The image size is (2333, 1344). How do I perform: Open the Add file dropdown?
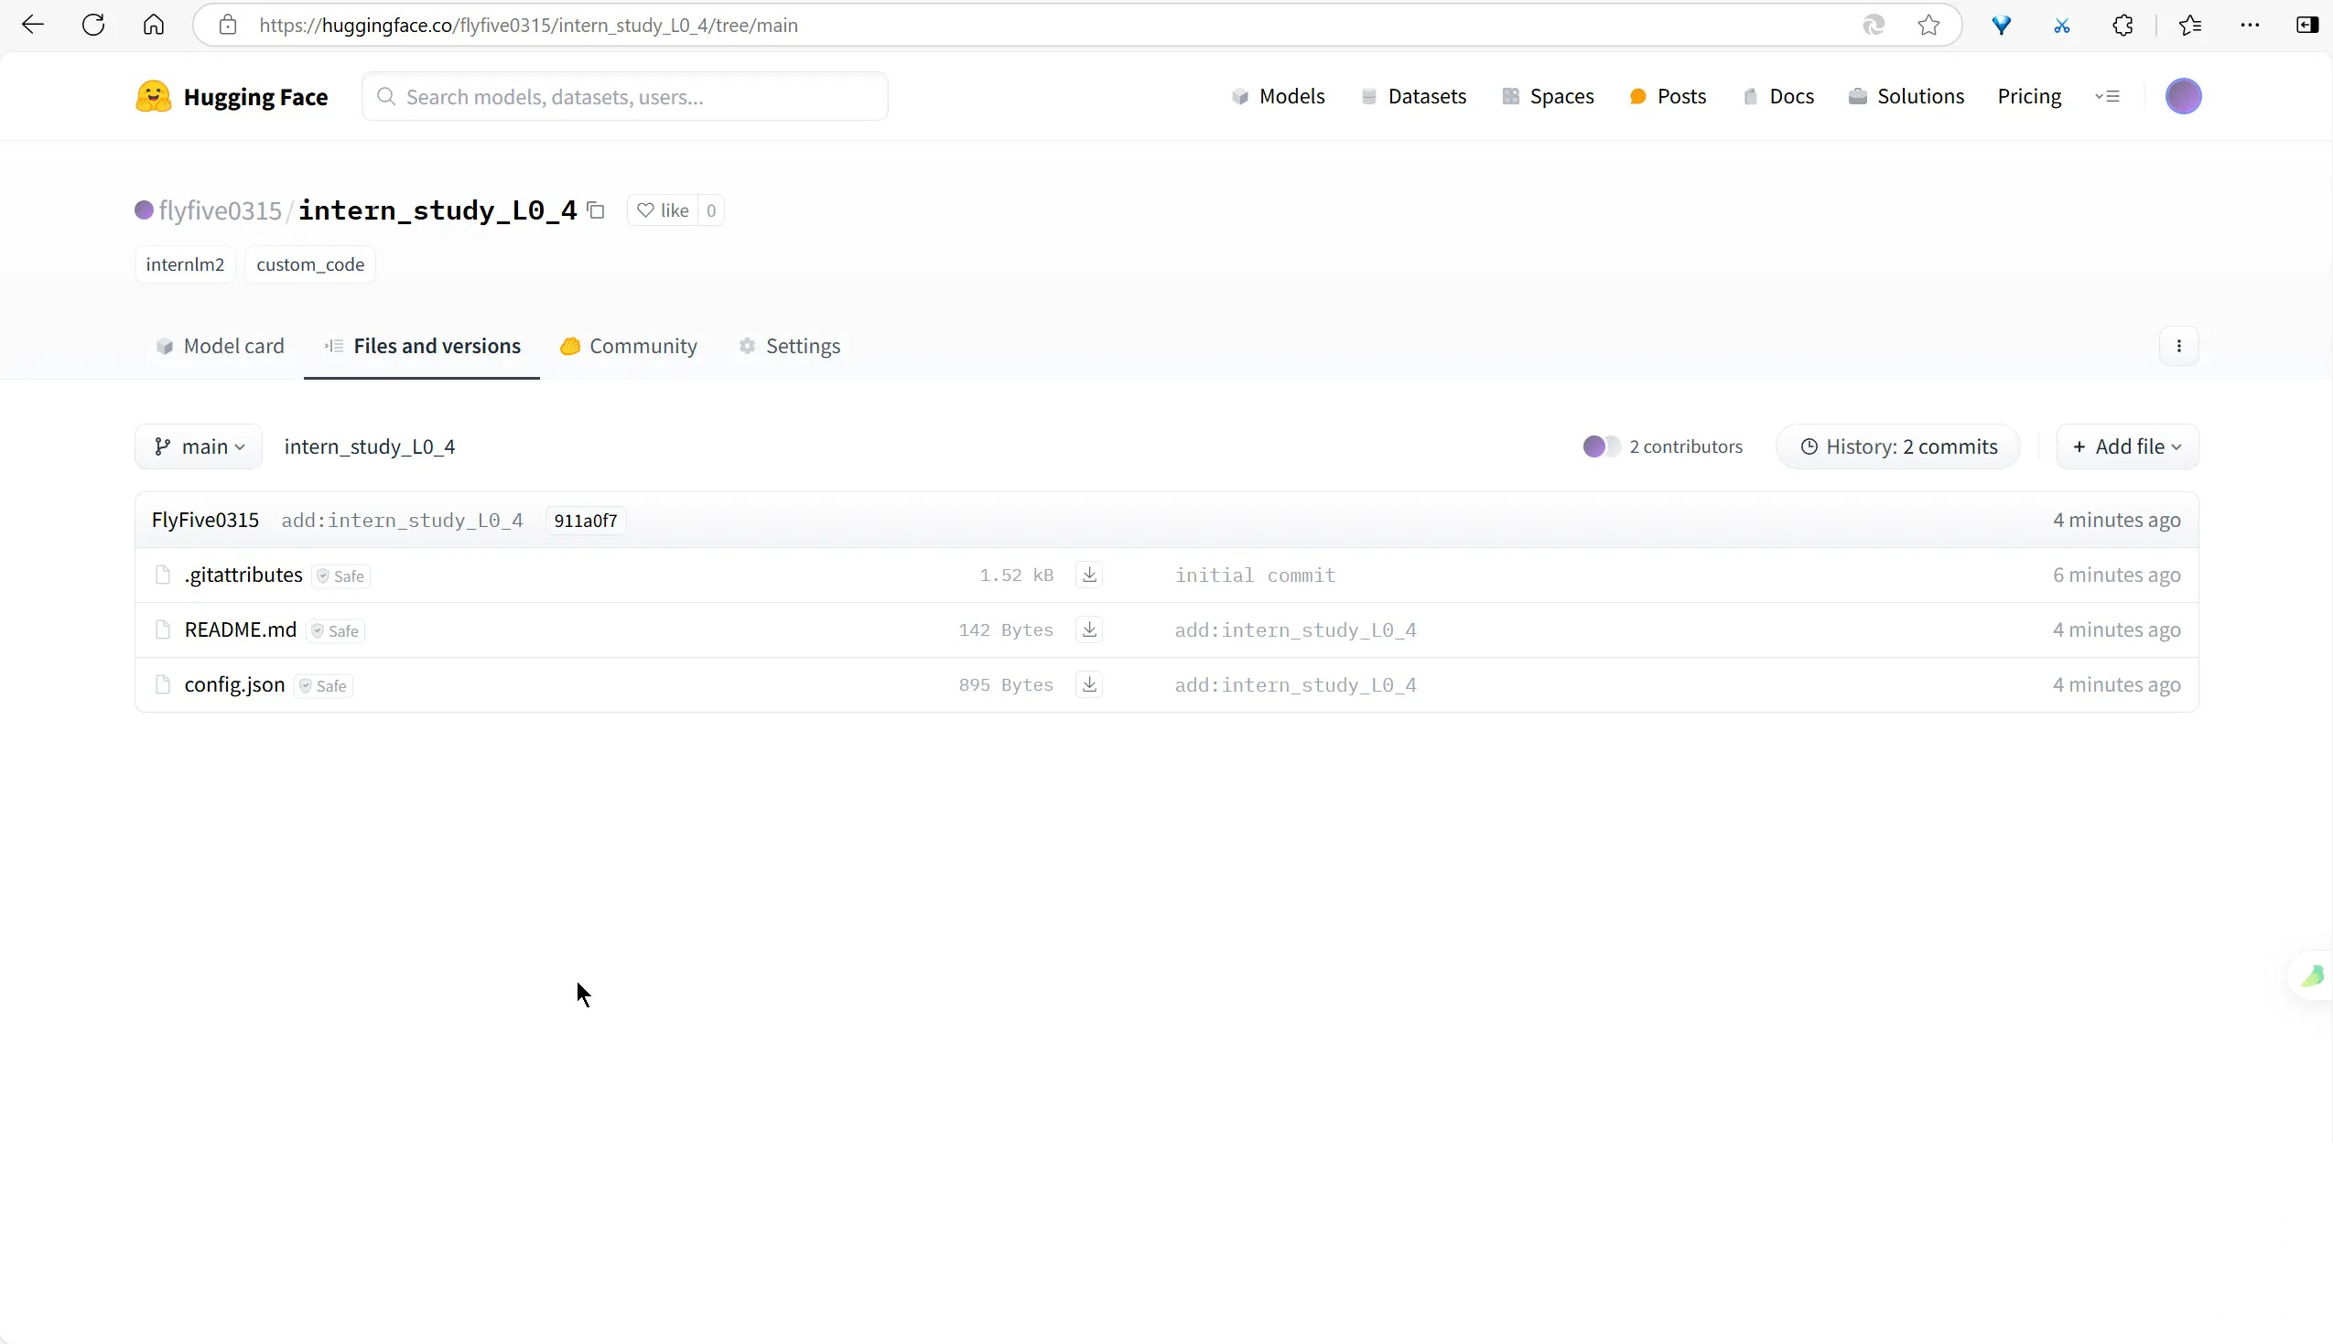2126,446
